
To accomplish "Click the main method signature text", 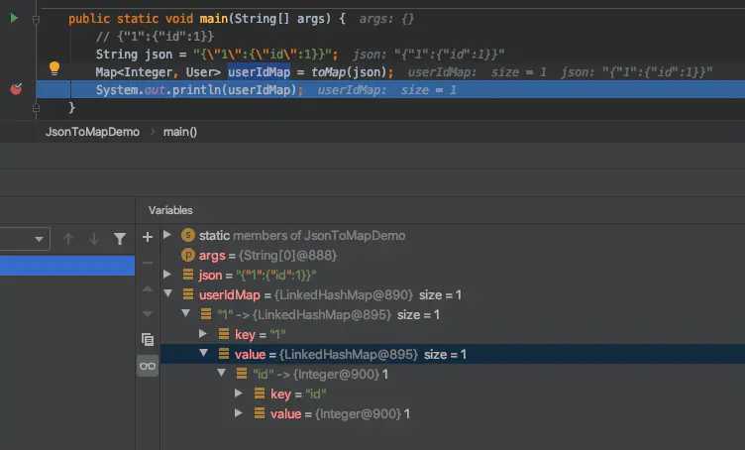I will (207, 19).
